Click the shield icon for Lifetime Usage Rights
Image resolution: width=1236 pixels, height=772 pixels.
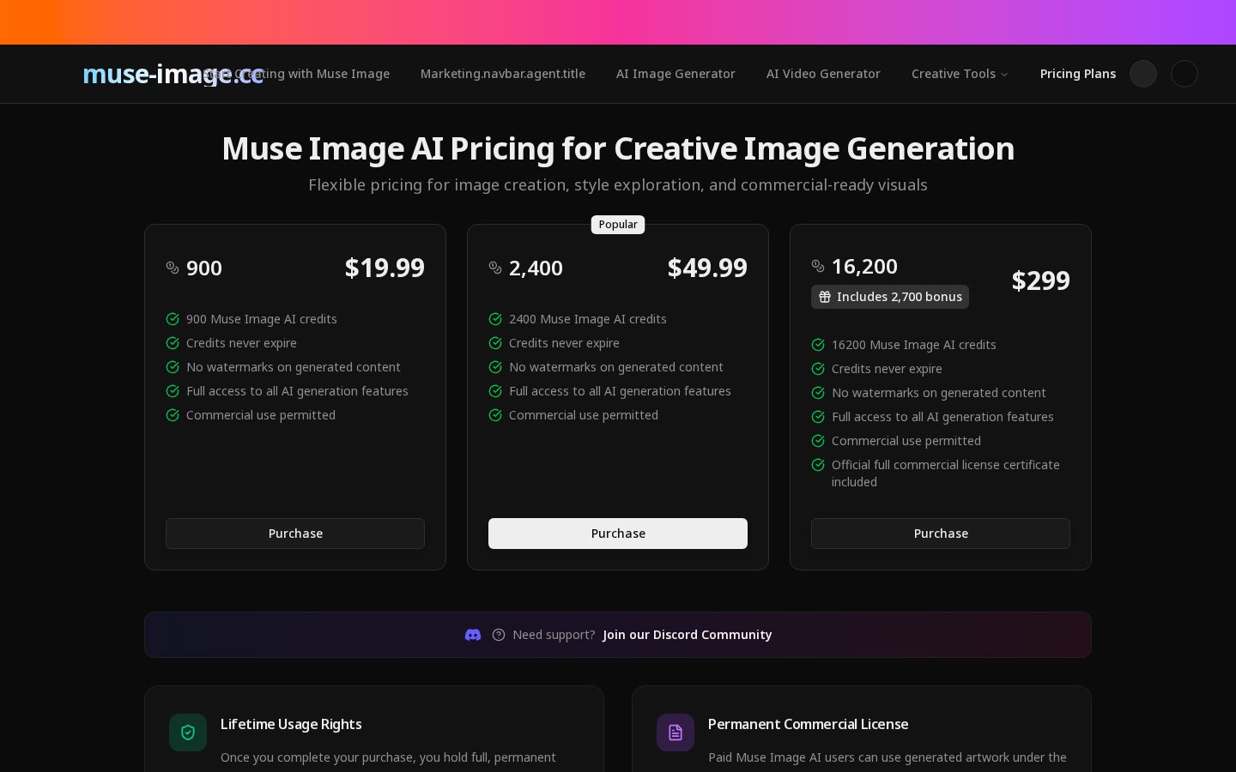(188, 733)
